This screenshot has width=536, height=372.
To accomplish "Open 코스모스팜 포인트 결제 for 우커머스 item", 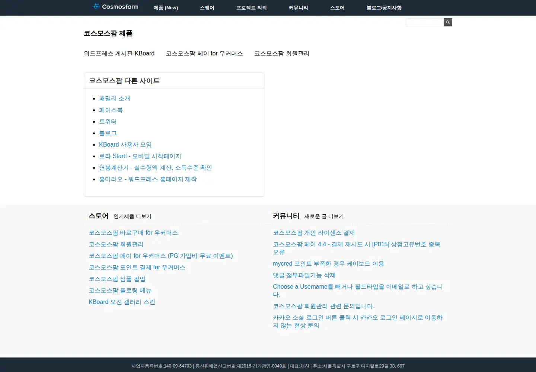I will coord(137,267).
